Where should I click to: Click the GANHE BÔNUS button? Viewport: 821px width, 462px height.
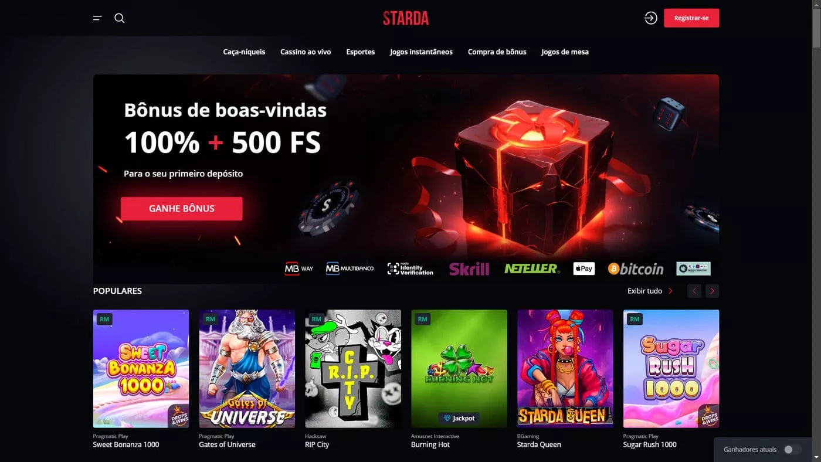tap(182, 209)
